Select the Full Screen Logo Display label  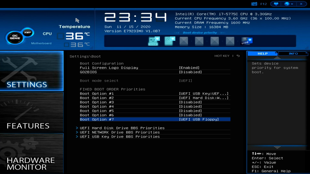click(x=109, y=68)
